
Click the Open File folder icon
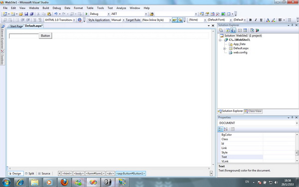[21, 14]
